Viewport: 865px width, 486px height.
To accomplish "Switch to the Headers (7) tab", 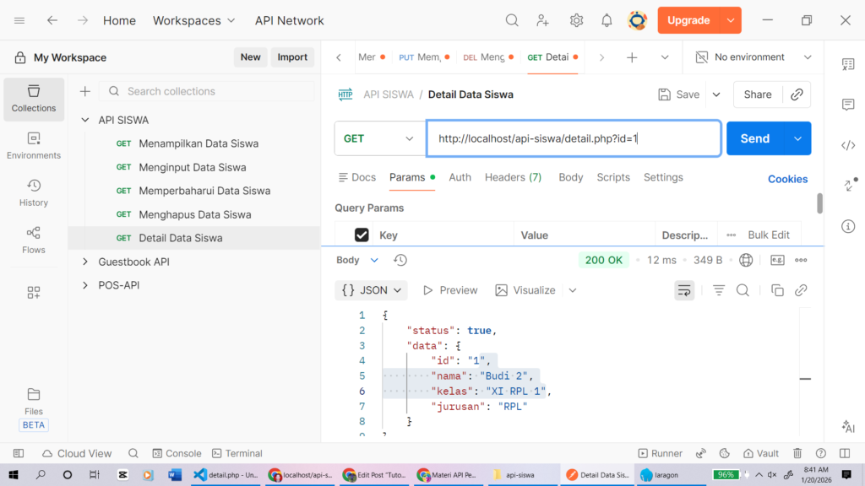I will pyautogui.click(x=513, y=177).
